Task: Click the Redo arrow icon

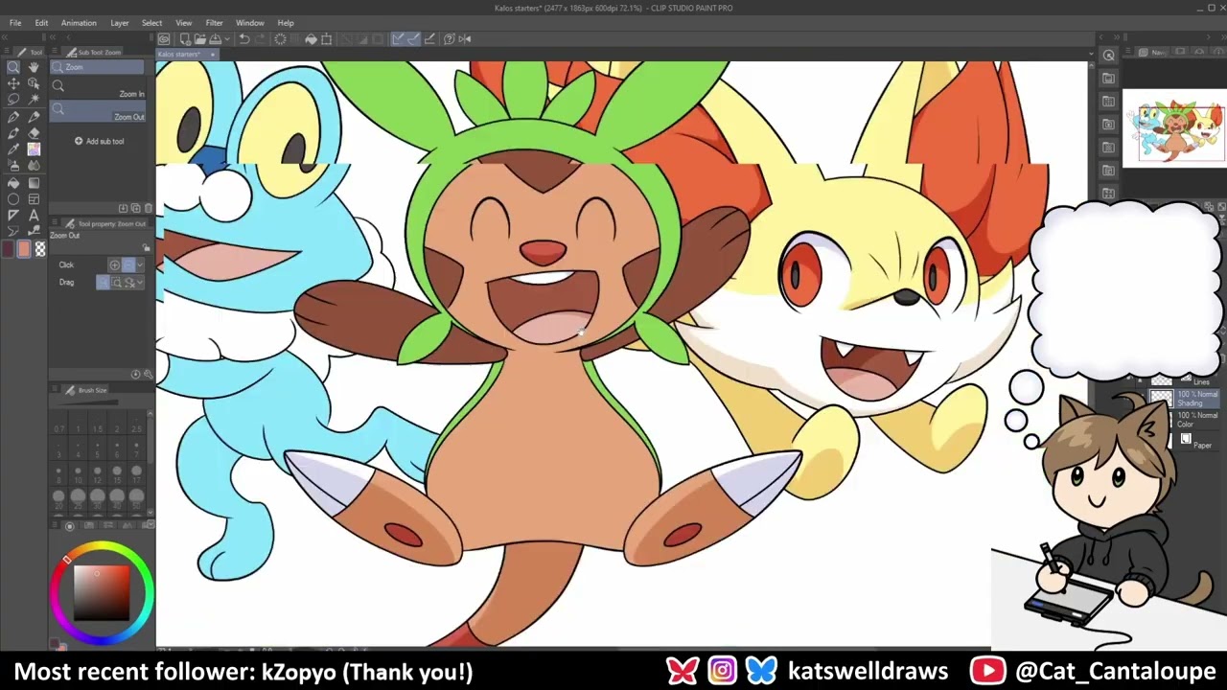Action: (261, 39)
